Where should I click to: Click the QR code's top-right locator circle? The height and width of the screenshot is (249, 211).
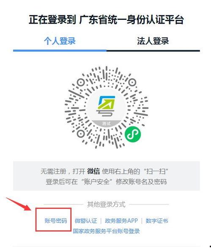[132, 82]
